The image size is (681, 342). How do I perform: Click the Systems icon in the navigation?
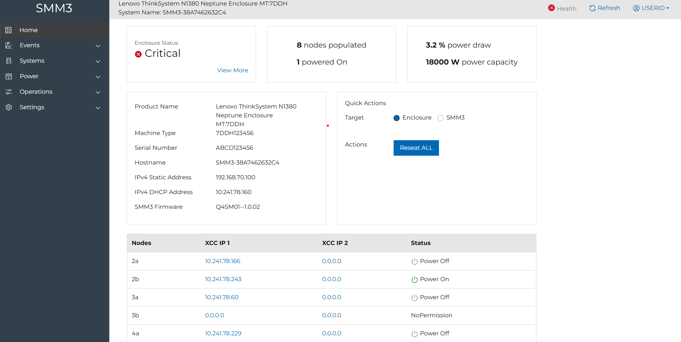tap(8, 61)
